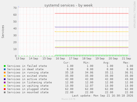Click the green failed state legend swatch
This screenshot has width=137, height=102.
(5, 66)
